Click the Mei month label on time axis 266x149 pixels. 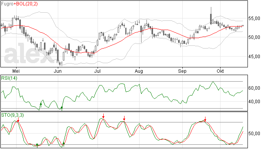16,71
